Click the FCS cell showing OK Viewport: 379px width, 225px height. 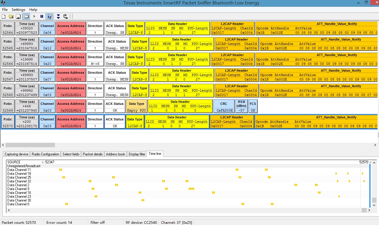pyautogui.click(x=253, y=106)
